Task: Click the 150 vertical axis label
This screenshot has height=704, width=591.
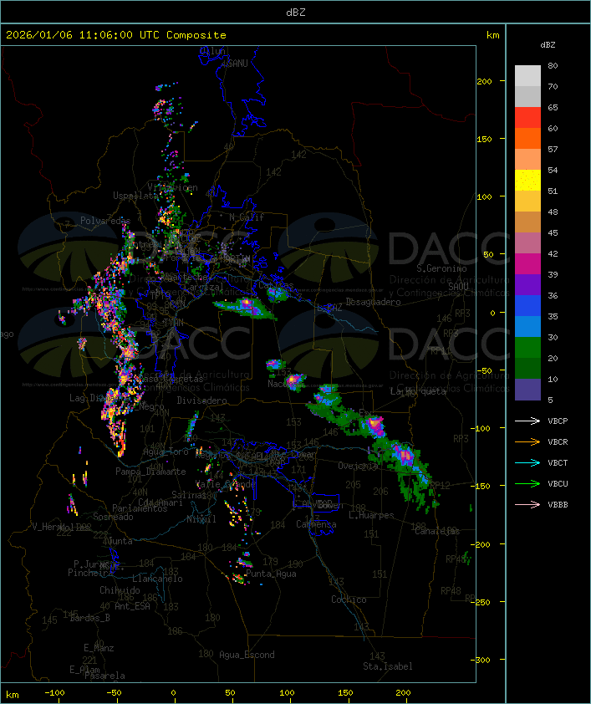Action: coord(484,139)
